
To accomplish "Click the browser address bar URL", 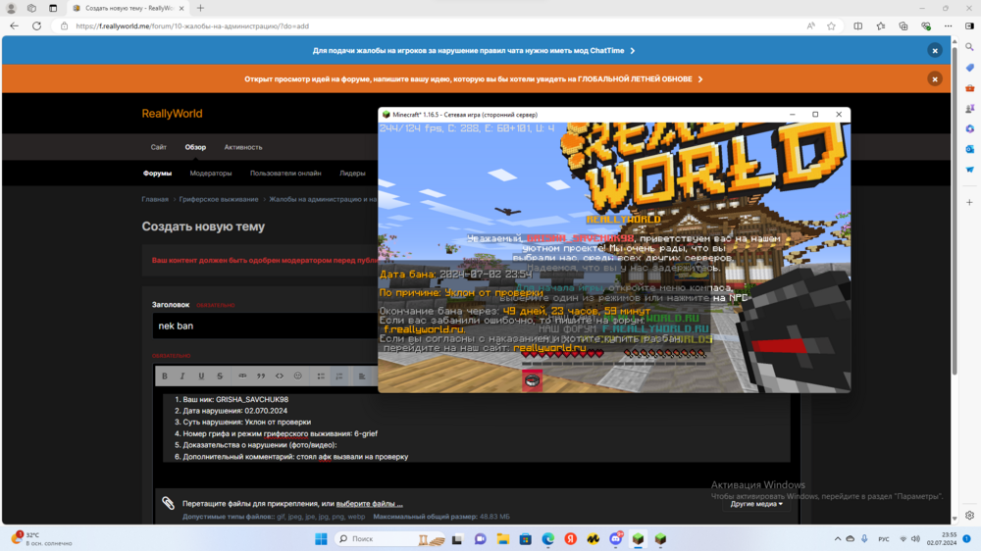I will (x=192, y=26).
